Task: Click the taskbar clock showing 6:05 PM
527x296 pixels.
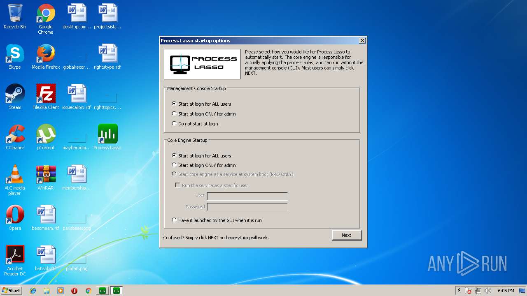Action: 506,291
